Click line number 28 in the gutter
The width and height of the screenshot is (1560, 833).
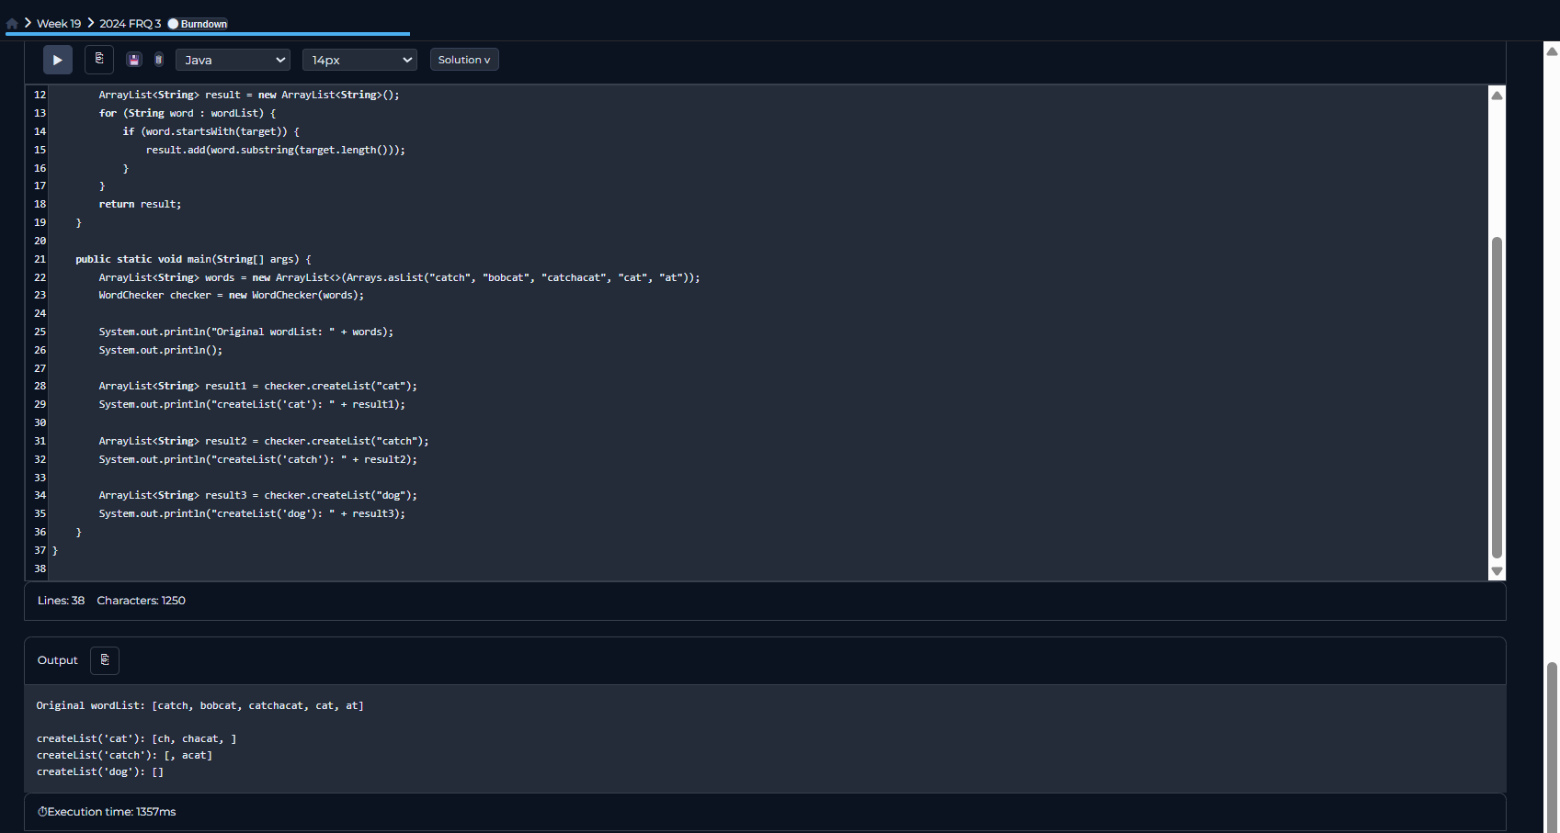pyautogui.click(x=40, y=386)
